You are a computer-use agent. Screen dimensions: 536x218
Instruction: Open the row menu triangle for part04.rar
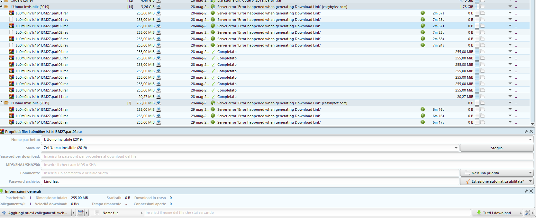pos(510,51)
